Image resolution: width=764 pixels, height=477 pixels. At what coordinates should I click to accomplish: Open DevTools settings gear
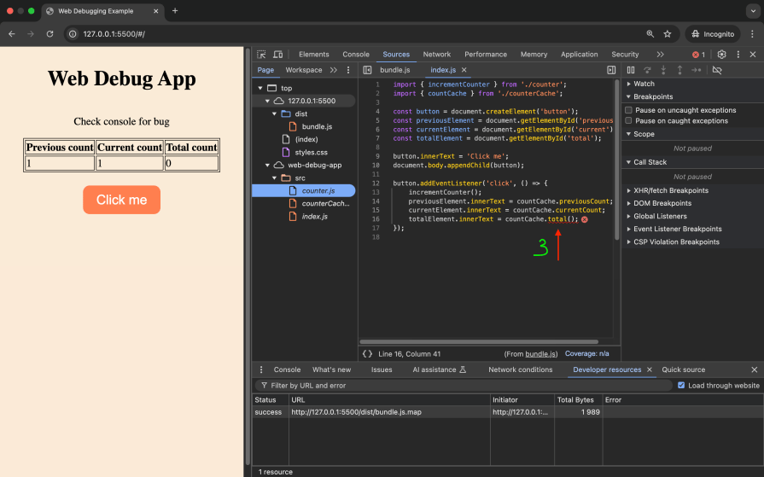coord(721,54)
